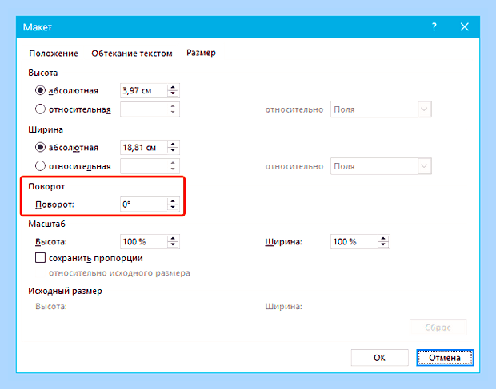Select относительная radio under Высота

pyautogui.click(x=40, y=109)
